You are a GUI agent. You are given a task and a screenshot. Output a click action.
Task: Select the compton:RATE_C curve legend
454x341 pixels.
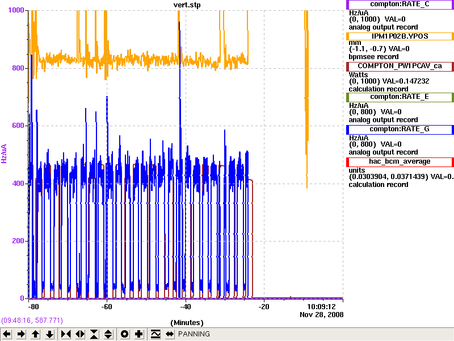tap(400, 5)
